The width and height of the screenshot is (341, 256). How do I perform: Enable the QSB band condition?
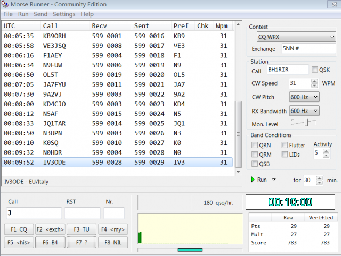pyautogui.click(x=255, y=164)
